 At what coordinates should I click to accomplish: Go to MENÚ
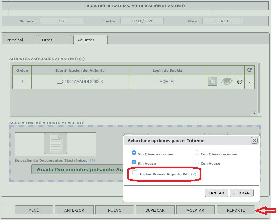[34, 210]
